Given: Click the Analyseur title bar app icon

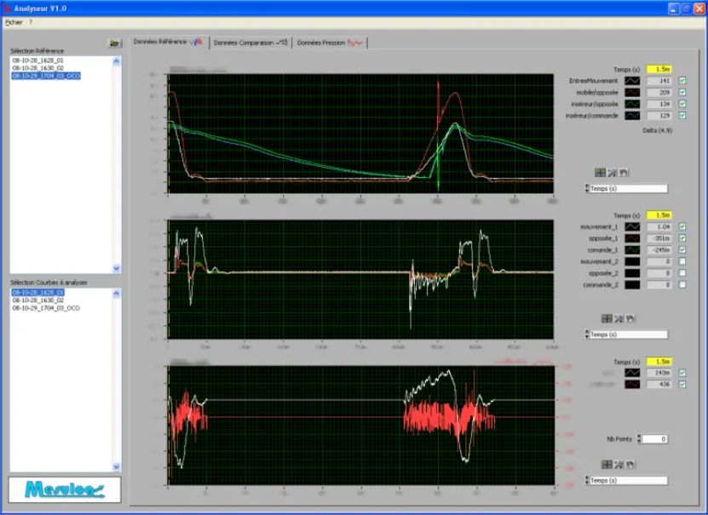Looking at the screenshot, I should [7, 9].
